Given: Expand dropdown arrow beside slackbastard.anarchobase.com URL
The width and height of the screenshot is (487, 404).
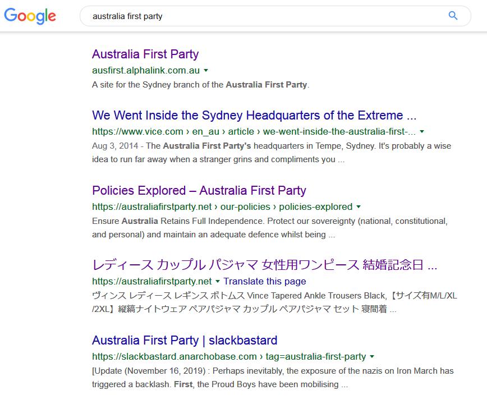Looking at the screenshot, I should [372, 356].
